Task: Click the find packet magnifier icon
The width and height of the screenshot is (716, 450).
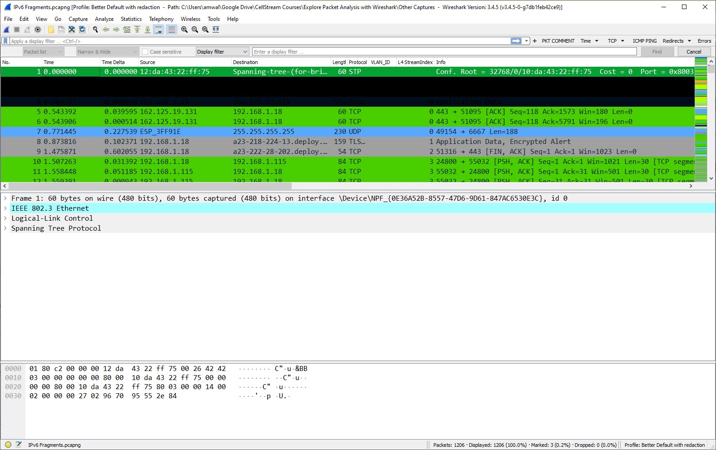Action: pos(95,30)
